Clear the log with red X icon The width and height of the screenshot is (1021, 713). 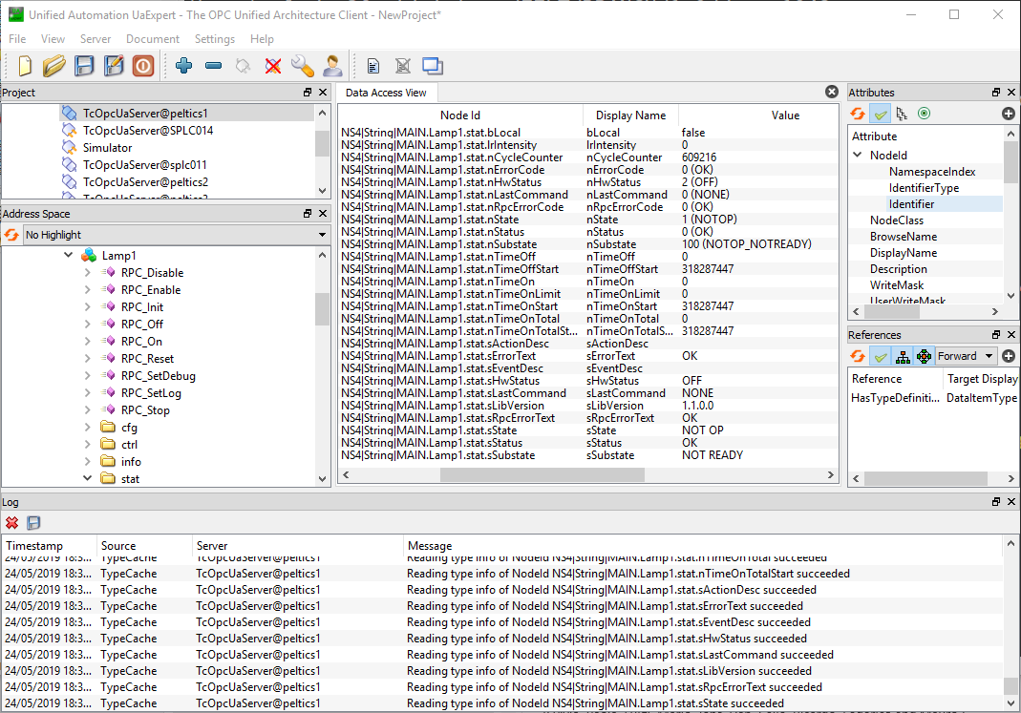coord(12,522)
